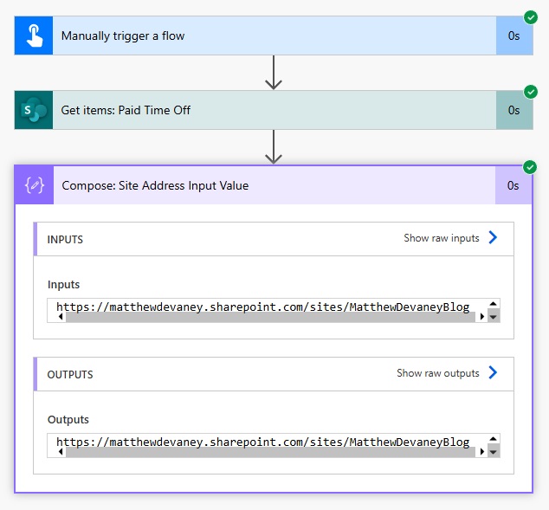
Task: Open the Show raw outputs link
Action: [x=437, y=373]
